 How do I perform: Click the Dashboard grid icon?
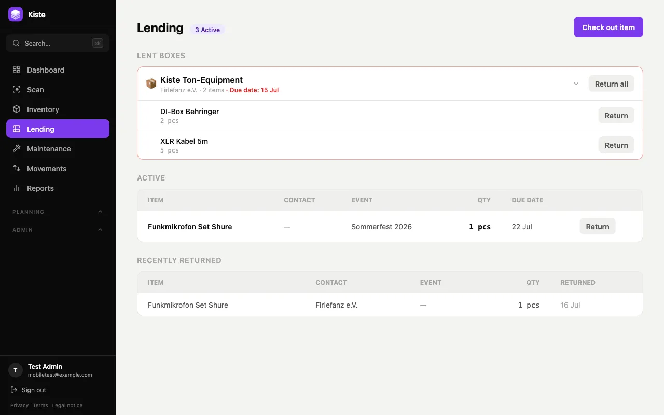pos(17,70)
